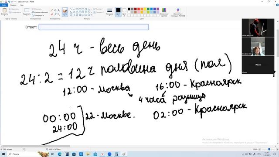Open the Thickness (Толщина) dropdown
279x157 pixels.
click(x=109, y=12)
